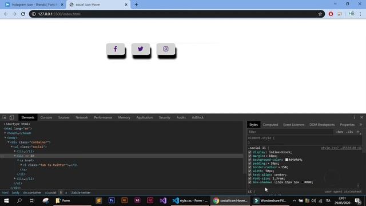Open Sublime Text from the taskbar

pos(99,200)
